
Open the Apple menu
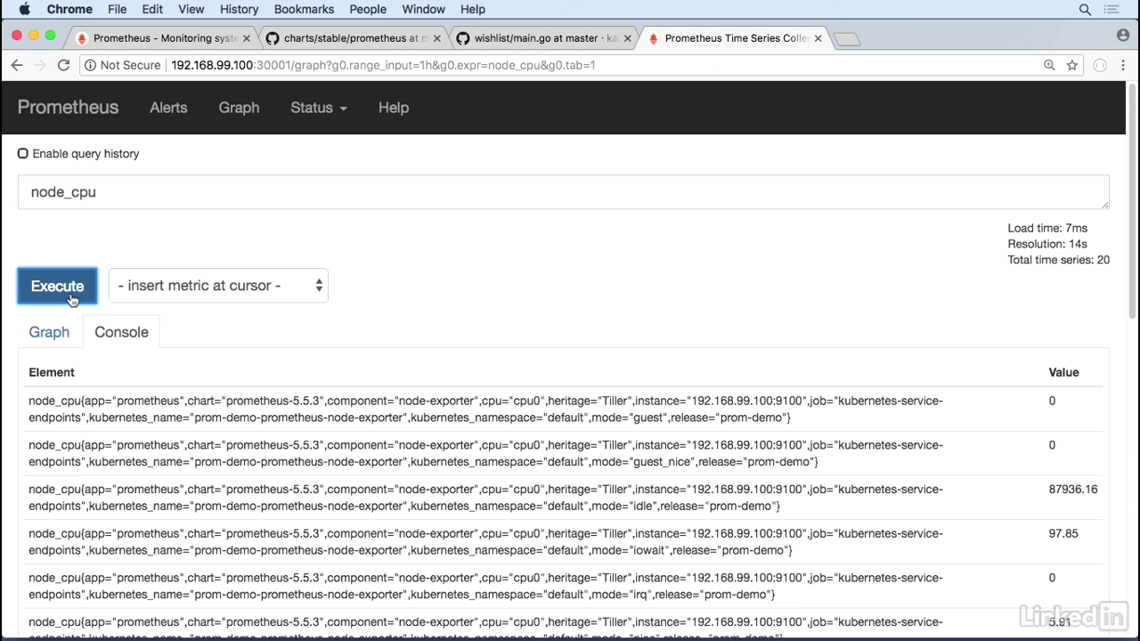point(24,9)
